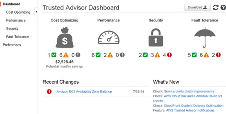Click the 7/28/14 date in Recent Changes

coord(138,91)
